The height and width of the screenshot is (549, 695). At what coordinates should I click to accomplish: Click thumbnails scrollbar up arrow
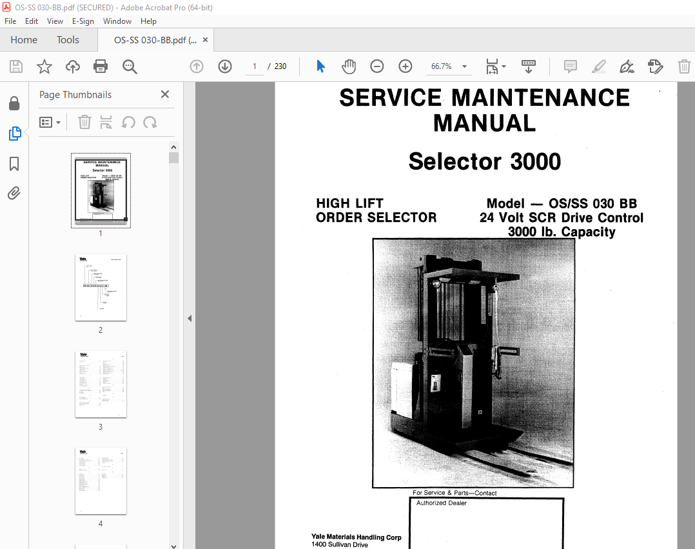tap(174, 147)
